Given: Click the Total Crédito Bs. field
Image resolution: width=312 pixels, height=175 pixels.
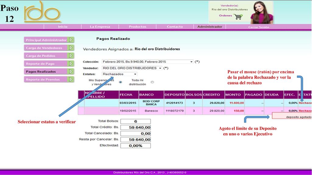Looking at the screenshot, I should (x=136, y=127).
